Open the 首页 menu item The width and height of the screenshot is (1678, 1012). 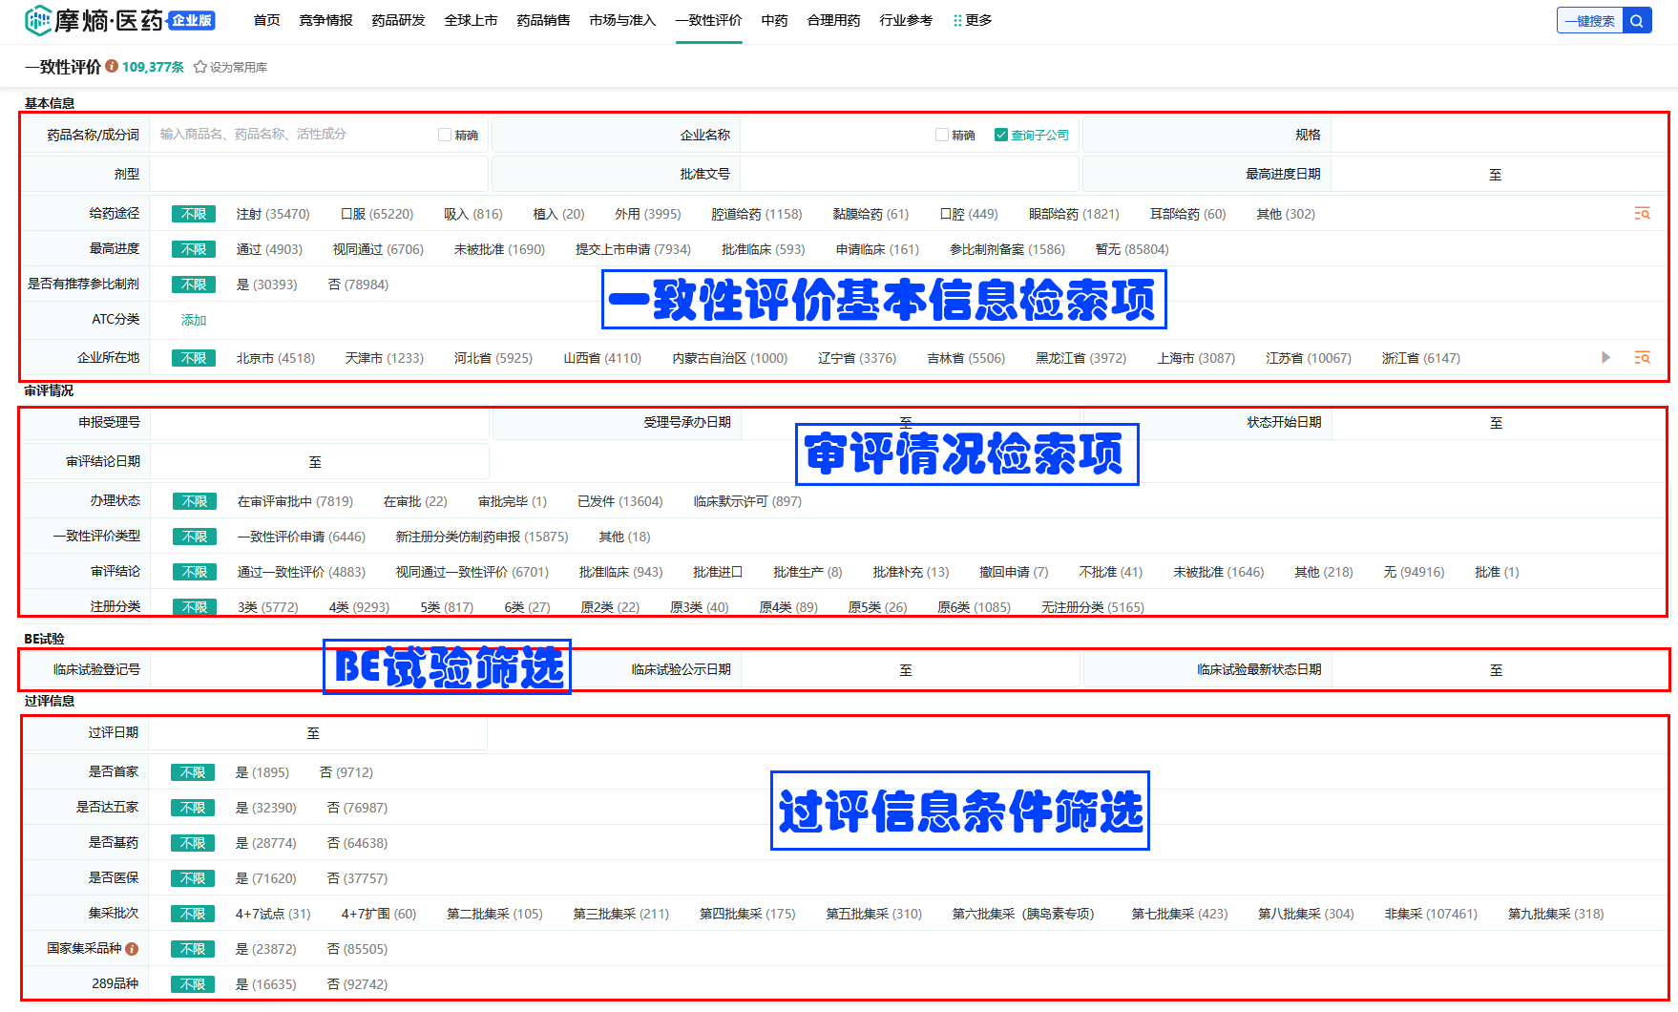point(267,20)
